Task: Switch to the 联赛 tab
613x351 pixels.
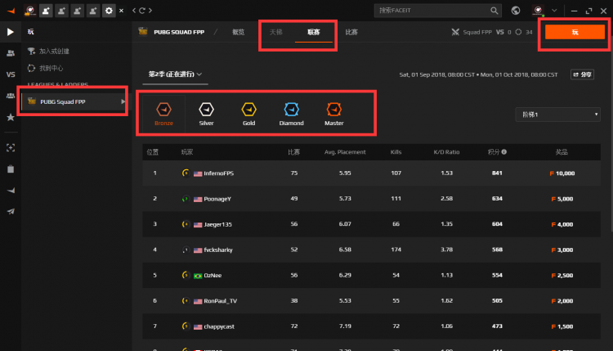Action: (x=314, y=32)
